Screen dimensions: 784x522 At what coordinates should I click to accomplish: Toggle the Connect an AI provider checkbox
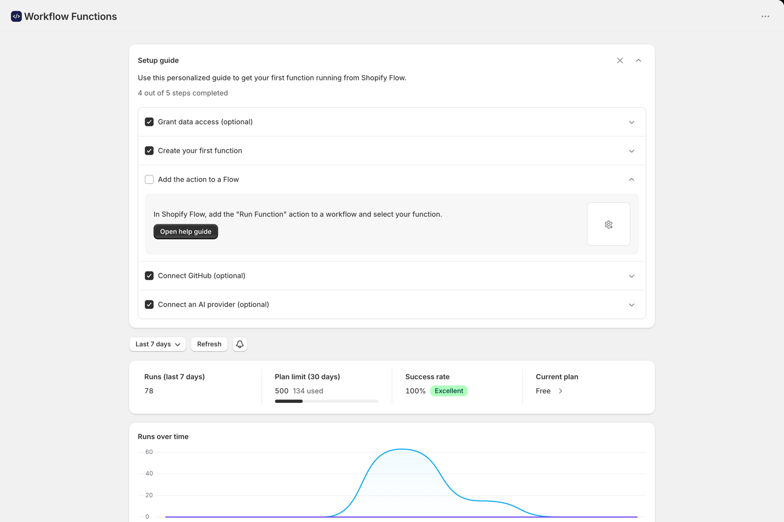(149, 305)
